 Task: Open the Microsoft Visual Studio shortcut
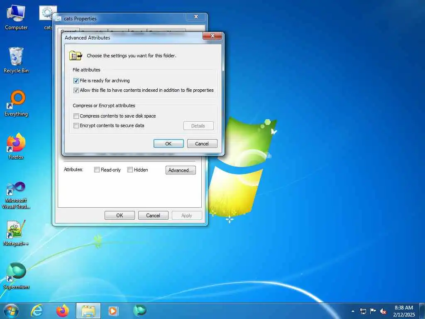[x=16, y=195]
